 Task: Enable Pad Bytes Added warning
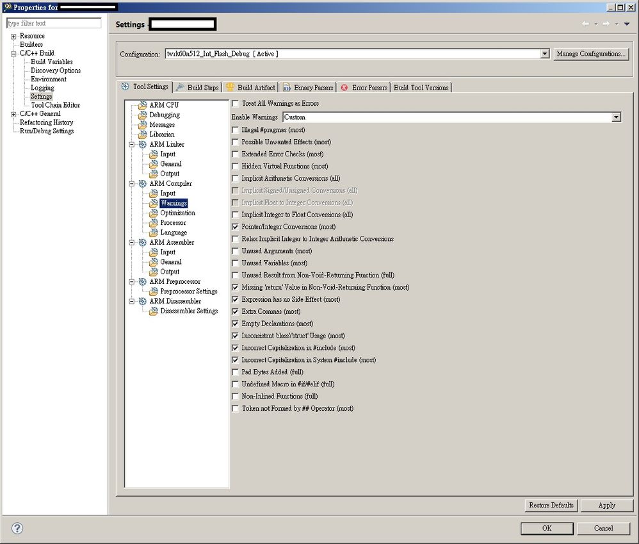pos(235,372)
